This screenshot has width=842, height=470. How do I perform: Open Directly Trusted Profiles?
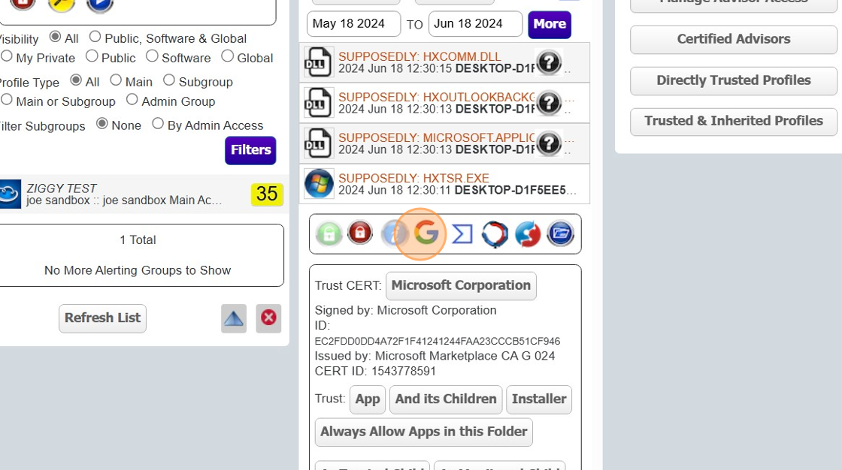733,80
